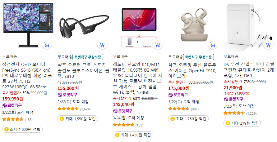Open the 레노버 자오양 K10/M11 tablet title
Image resolution: width=277 pixels, height=142 pixels.
[138, 78]
